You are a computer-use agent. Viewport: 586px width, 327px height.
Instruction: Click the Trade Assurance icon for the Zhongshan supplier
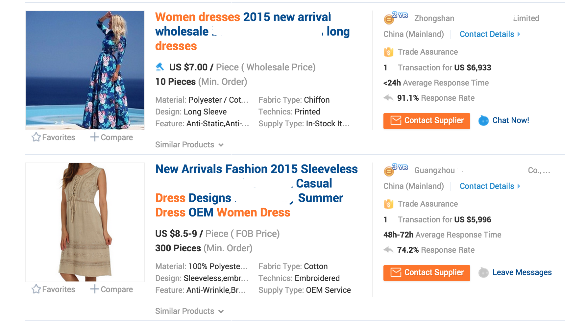pos(388,52)
